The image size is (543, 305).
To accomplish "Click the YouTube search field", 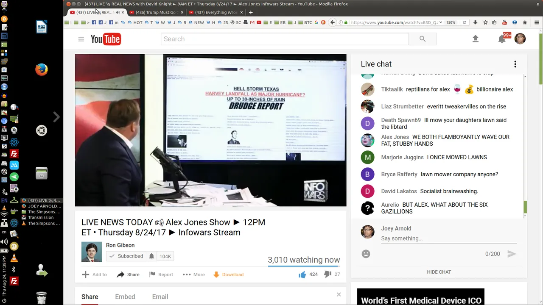I will pyautogui.click(x=285, y=39).
